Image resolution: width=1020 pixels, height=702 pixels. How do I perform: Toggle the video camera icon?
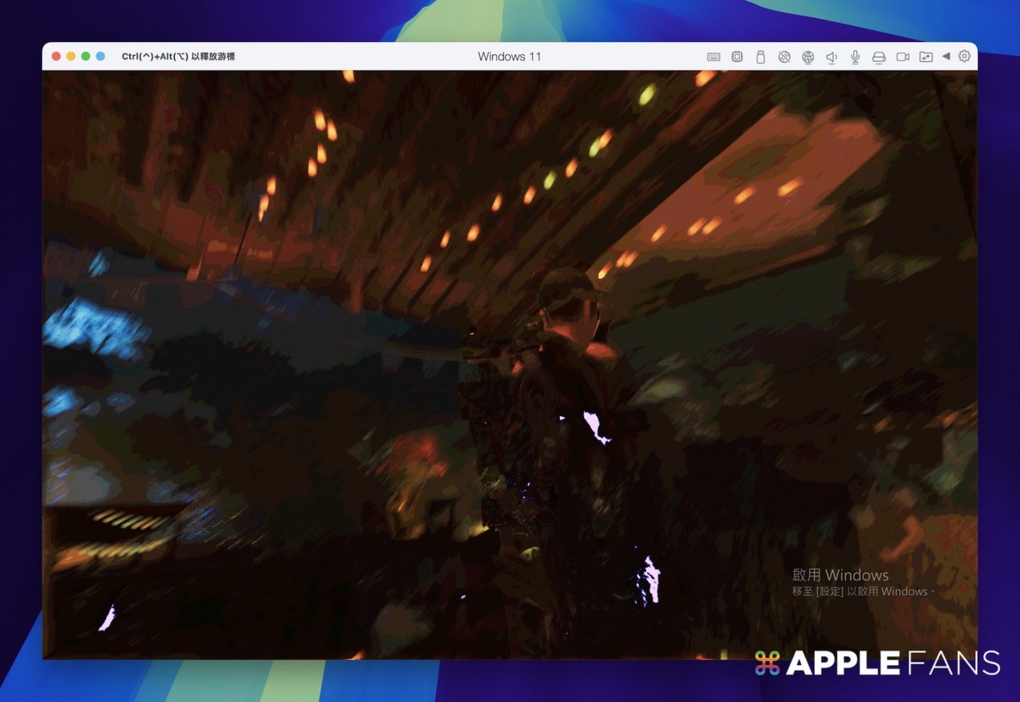[x=903, y=57]
